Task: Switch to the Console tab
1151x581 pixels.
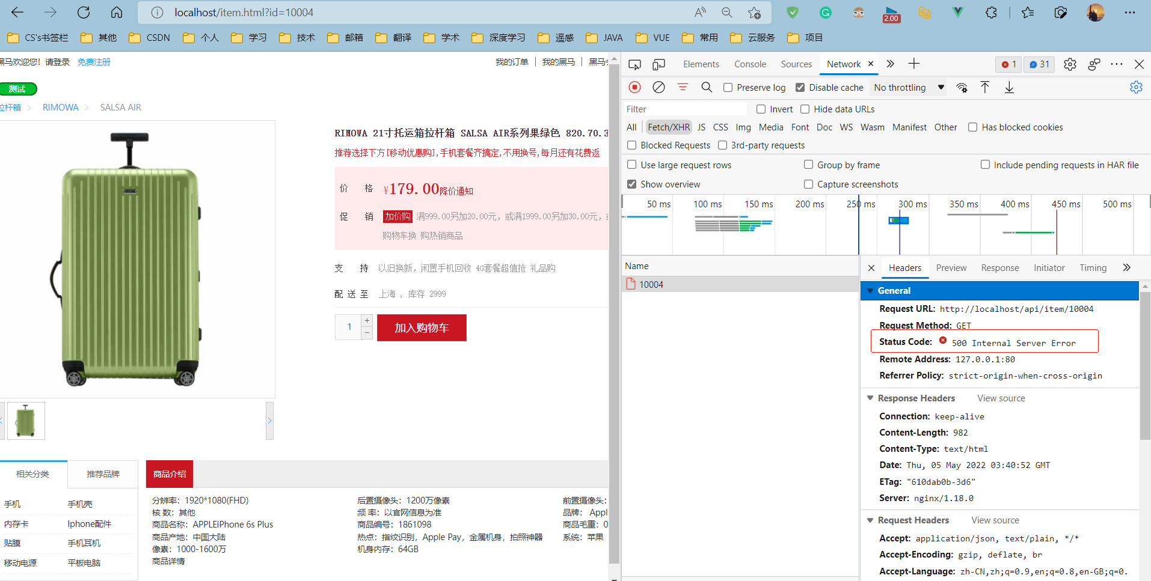Action: tap(750, 64)
